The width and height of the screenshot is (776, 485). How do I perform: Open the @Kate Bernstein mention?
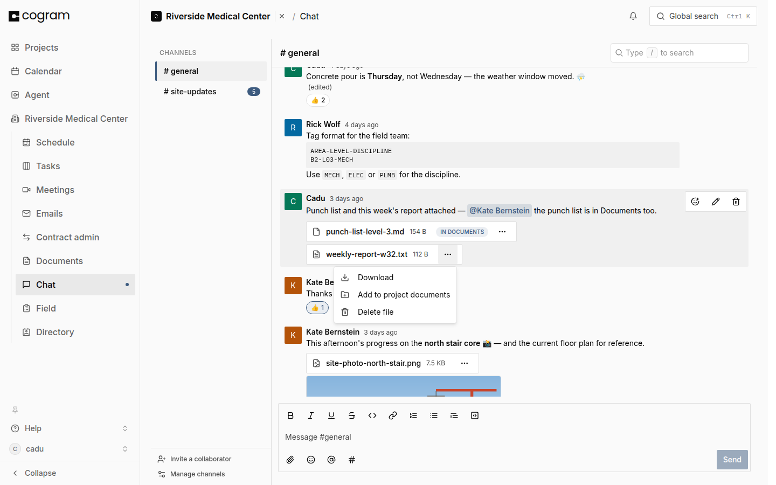pos(500,211)
